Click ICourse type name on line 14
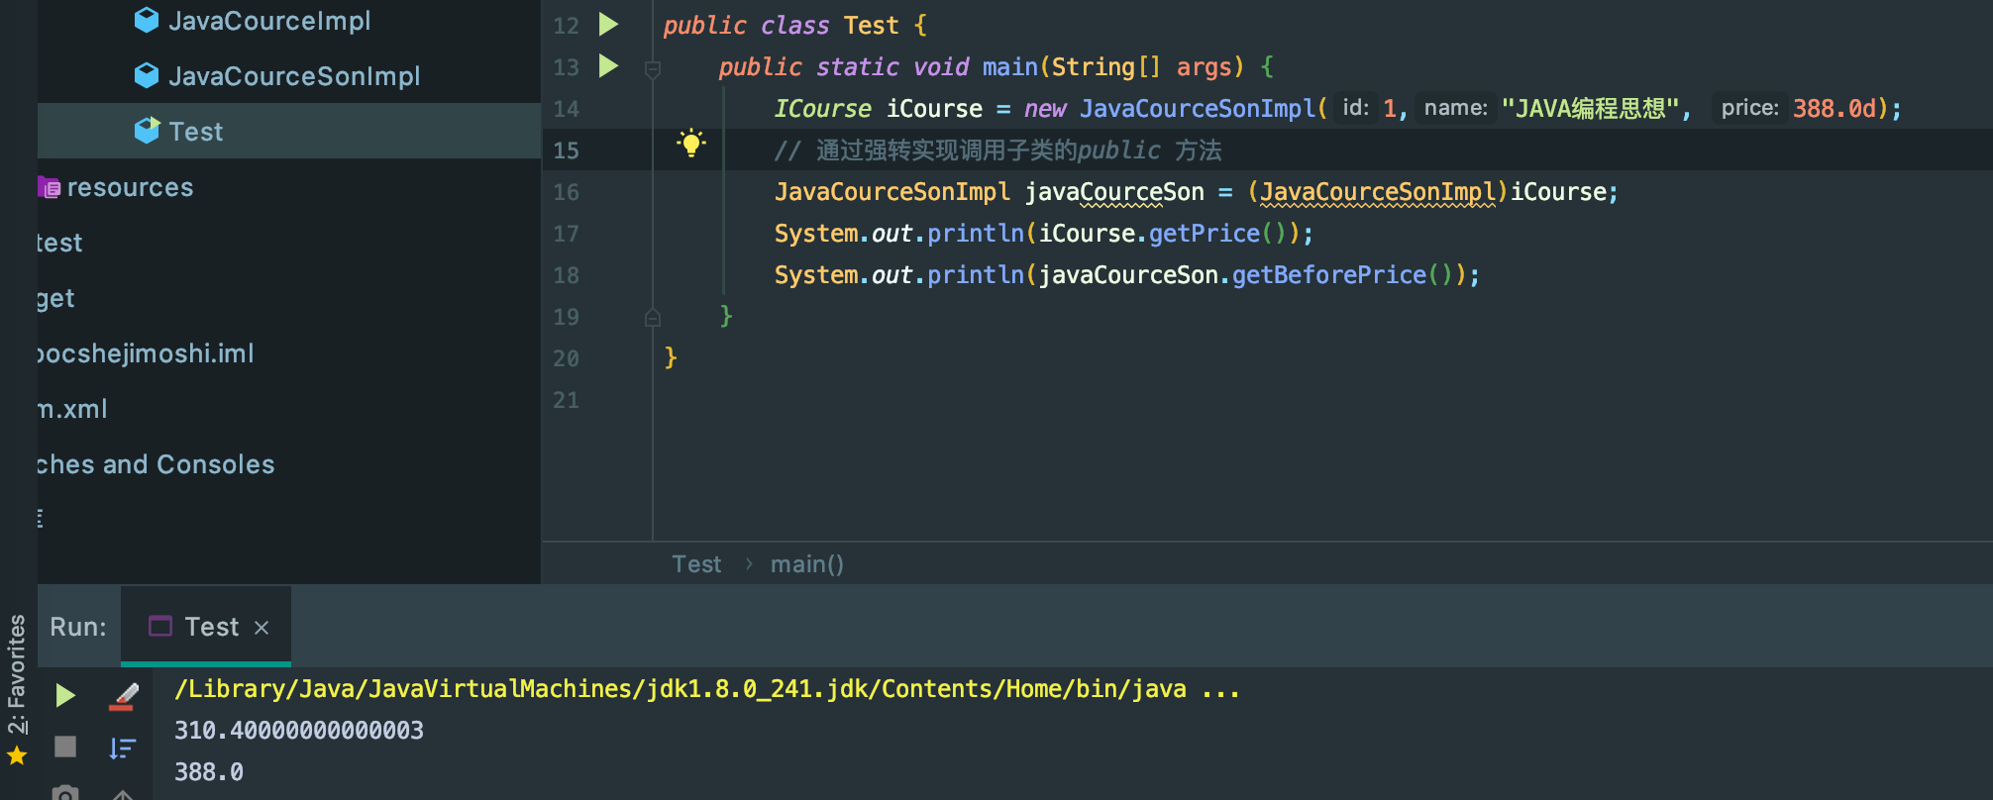Viewport: 1993px width, 800px height. pyautogui.click(x=822, y=108)
